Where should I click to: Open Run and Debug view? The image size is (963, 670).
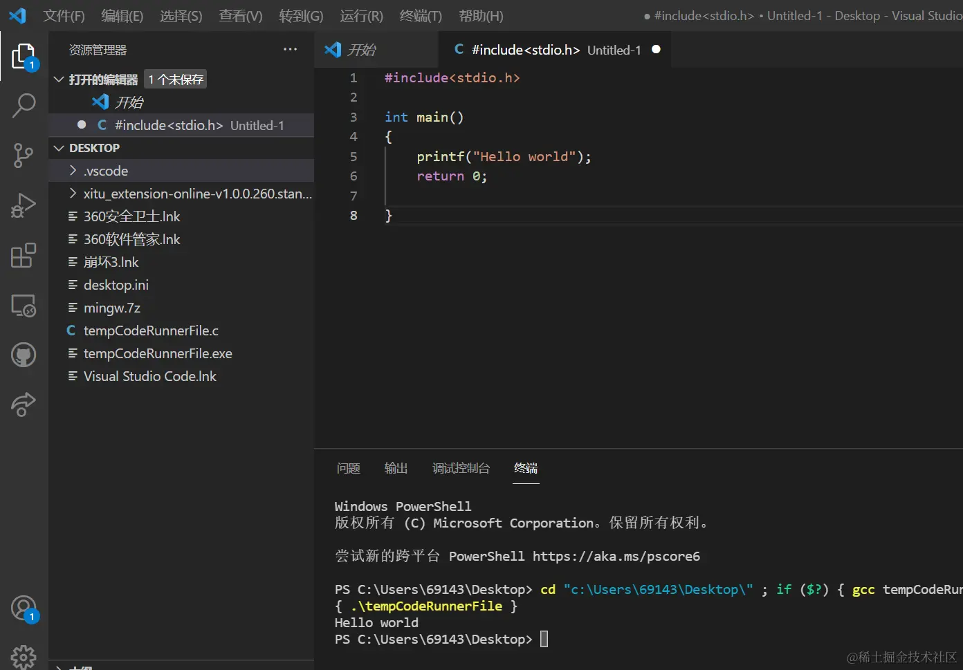[x=24, y=205]
